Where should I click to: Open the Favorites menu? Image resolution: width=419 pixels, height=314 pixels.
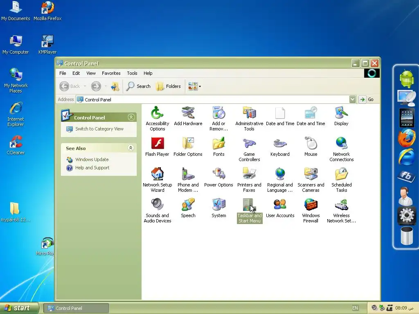point(111,73)
